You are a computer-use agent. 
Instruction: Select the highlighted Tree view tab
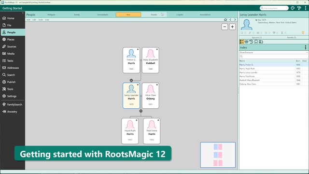click(x=128, y=14)
